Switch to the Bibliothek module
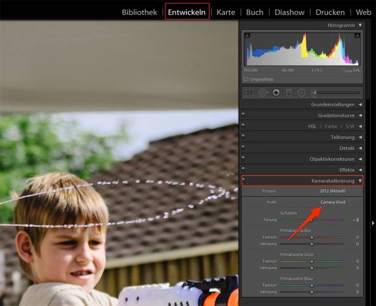Screen dimensions: 376x306 [139, 12]
